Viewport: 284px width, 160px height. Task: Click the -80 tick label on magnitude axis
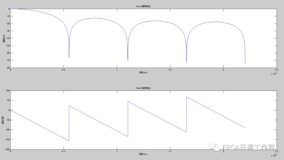(7, 68)
